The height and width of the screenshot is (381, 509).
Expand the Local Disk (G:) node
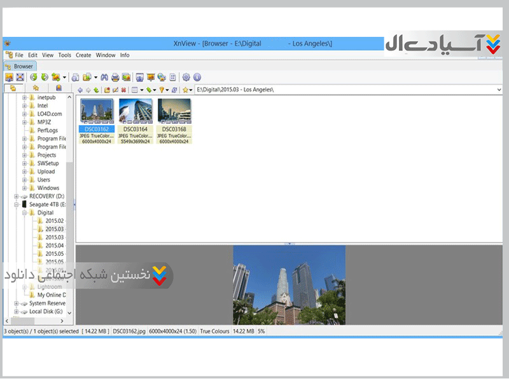tap(17, 312)
